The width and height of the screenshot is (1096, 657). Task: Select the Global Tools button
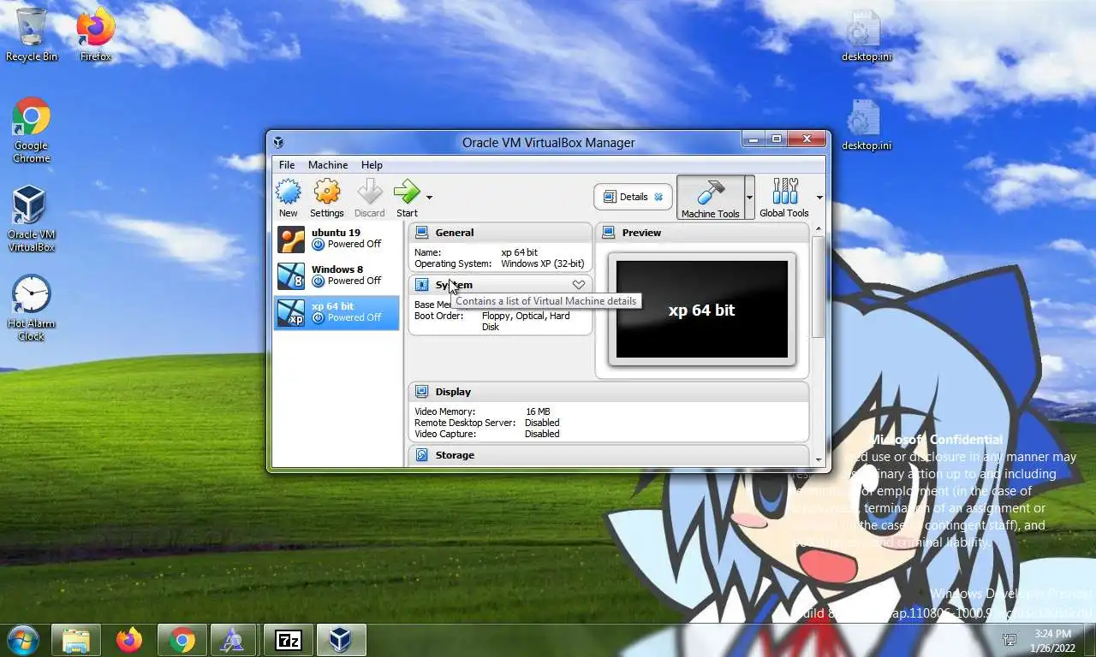783,198
